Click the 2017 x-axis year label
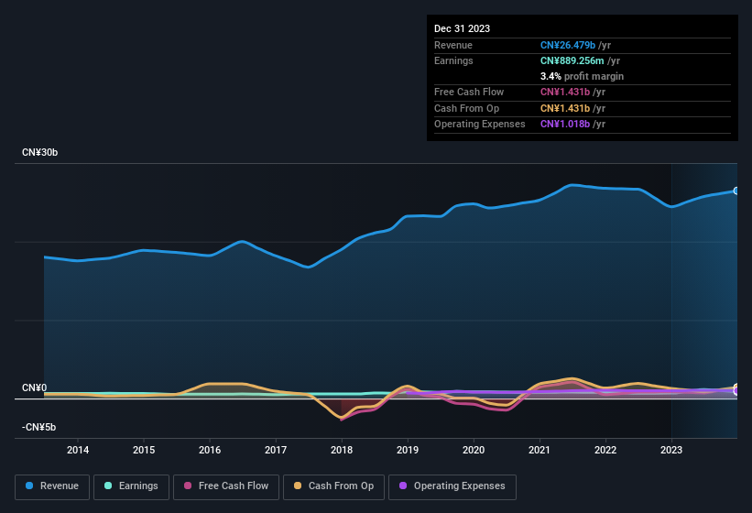This screenshot has height=513, width=752. point(276,450)
